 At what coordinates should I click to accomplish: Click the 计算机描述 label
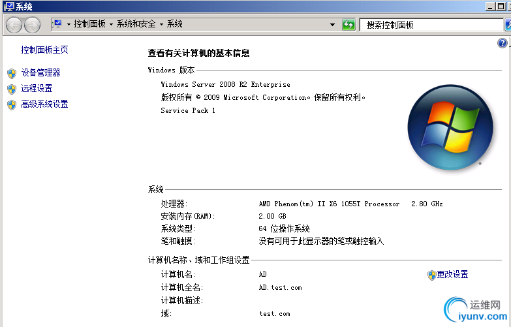[182, 301]
